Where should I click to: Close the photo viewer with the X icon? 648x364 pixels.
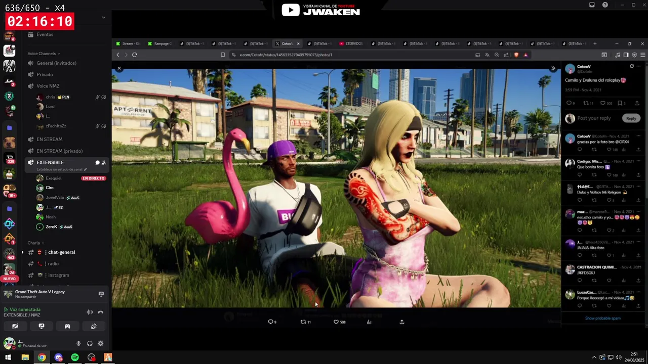(x=119, y=68)
